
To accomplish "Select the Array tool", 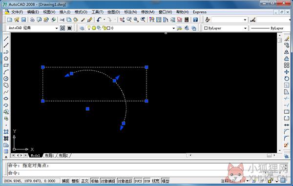I will coord(287,65).
